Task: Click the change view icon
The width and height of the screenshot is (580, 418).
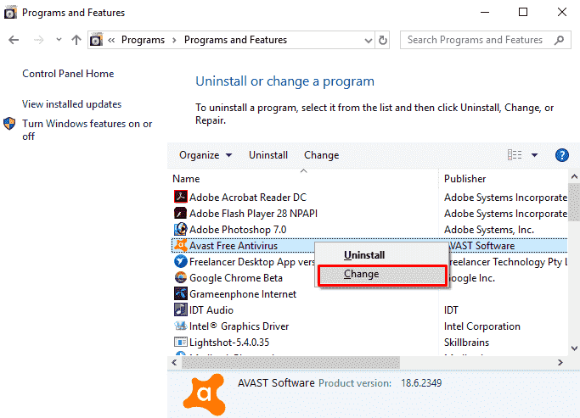Action: [515, 154]
